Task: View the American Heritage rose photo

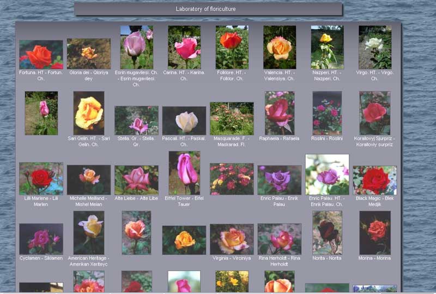Action: (x=89, y=232)
